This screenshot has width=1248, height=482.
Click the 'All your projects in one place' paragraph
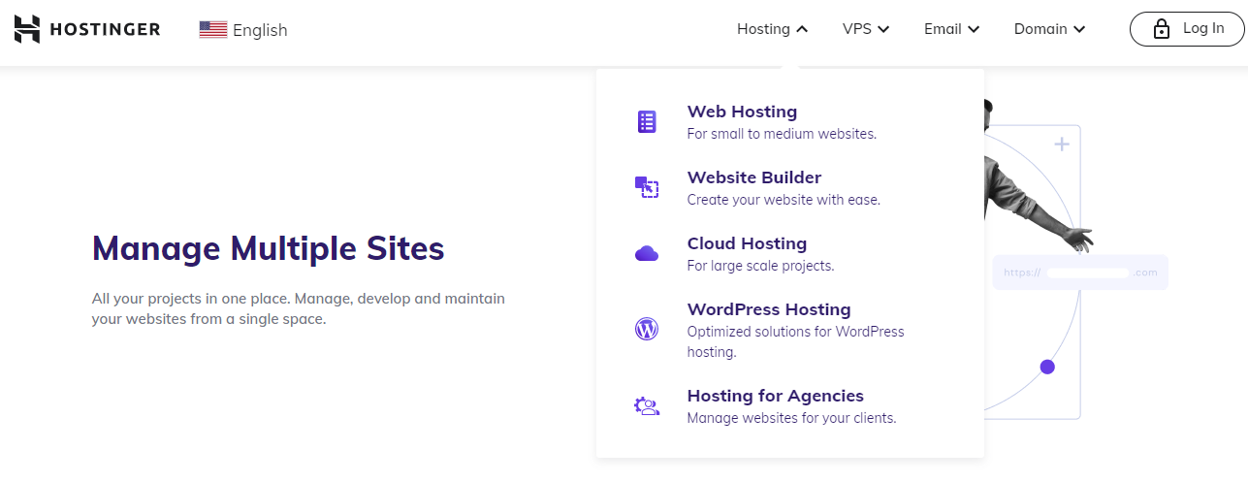pos(299,308)
